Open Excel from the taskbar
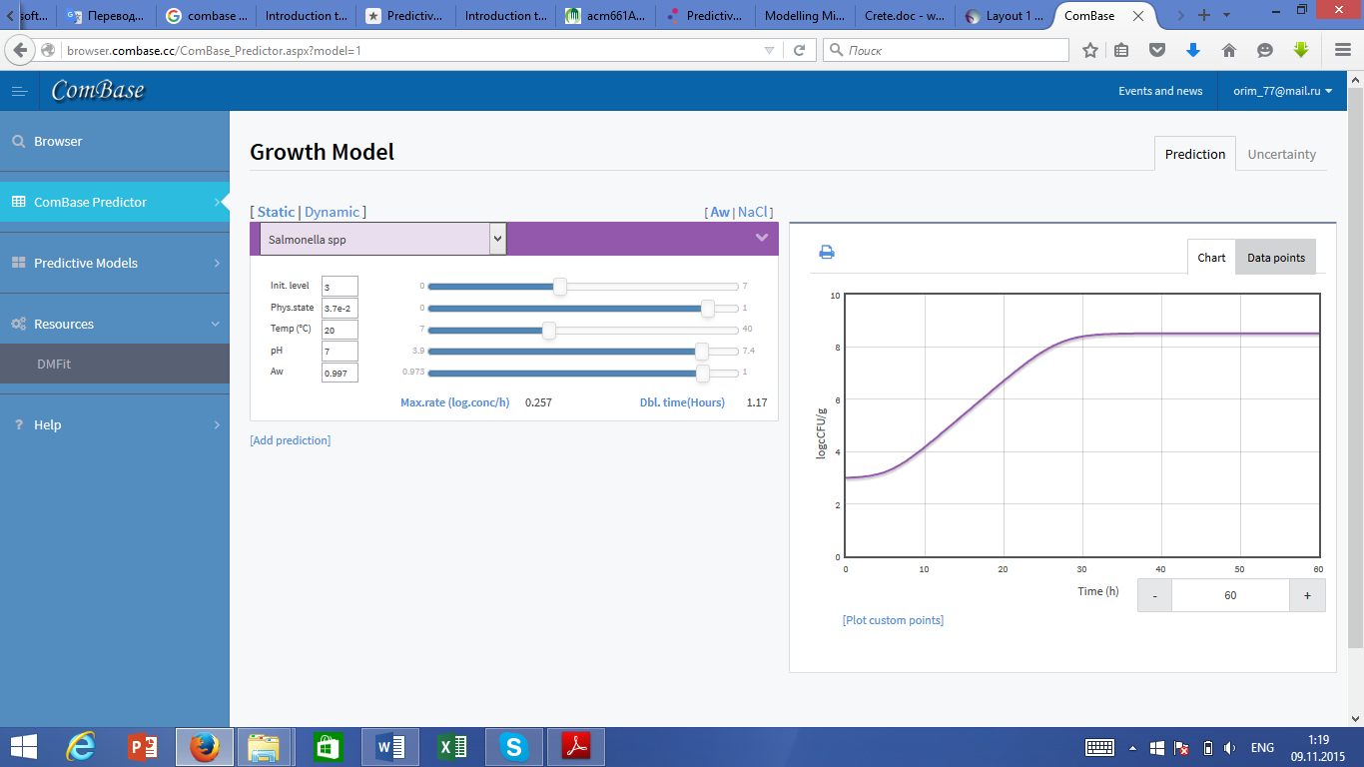The width and height of the screenshot is (1364, 767). (452, 746)
